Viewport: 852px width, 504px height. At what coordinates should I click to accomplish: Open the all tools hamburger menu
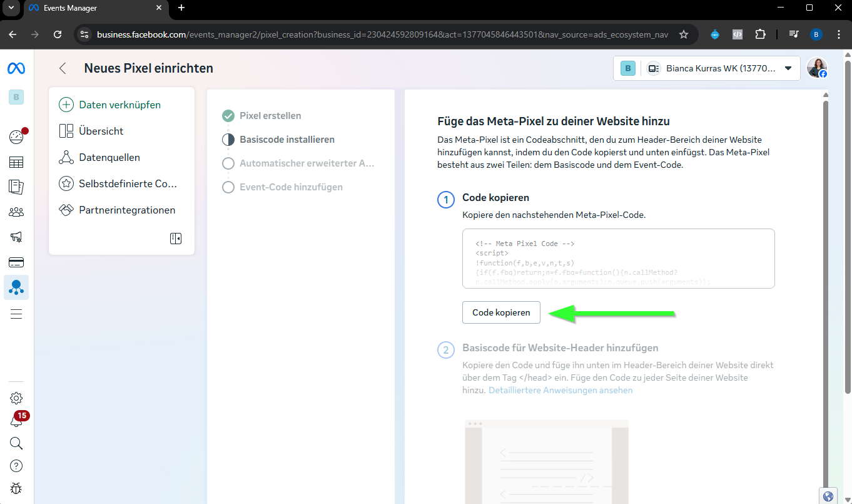coord(16,314)
